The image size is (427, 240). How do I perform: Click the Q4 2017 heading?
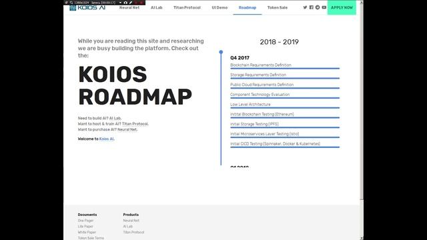click(240, 58)
